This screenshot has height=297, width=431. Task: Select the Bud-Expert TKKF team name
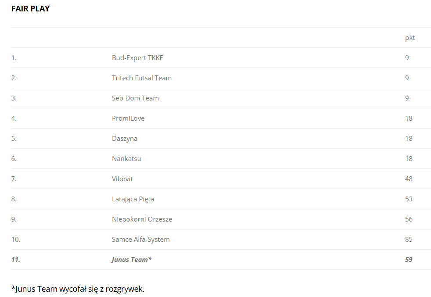pos(137,58)
